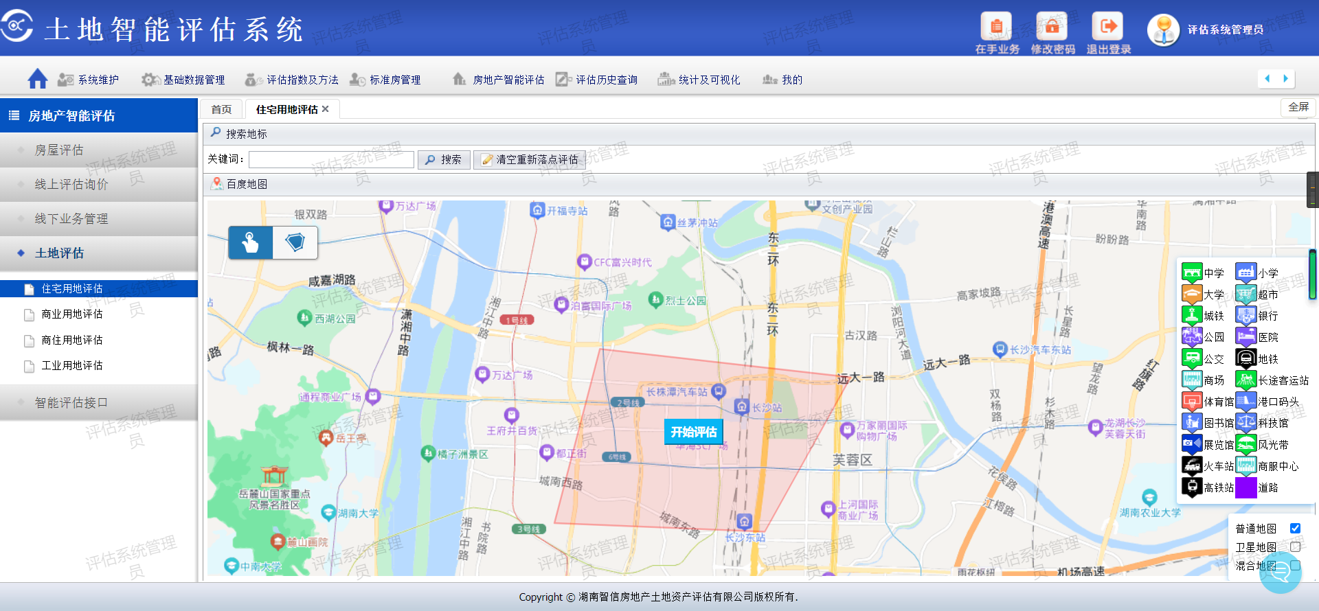Viewport: 1319px width, 611px height.
Task: Click the 银行 legend icon
Action: coord(1246,315)
